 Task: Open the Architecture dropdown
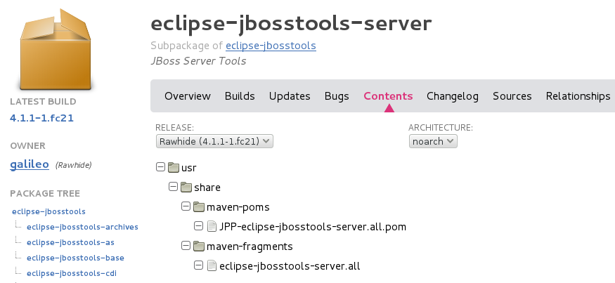pos(433,141)
